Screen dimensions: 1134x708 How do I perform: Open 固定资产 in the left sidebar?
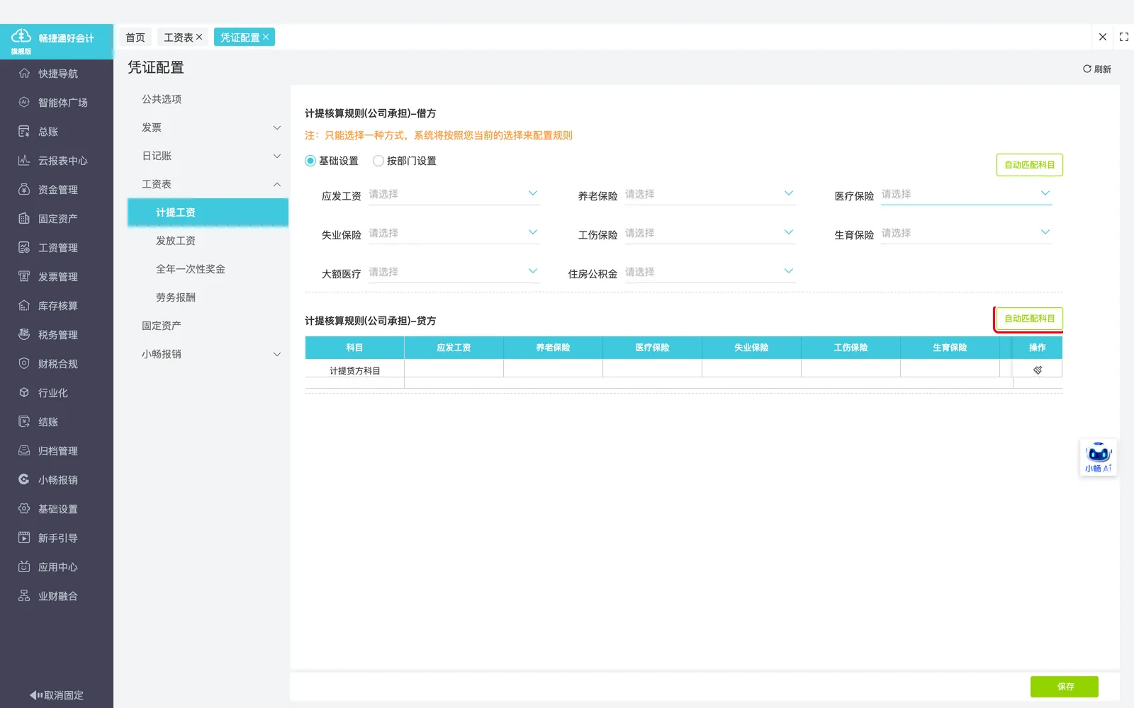click(57, 219)
